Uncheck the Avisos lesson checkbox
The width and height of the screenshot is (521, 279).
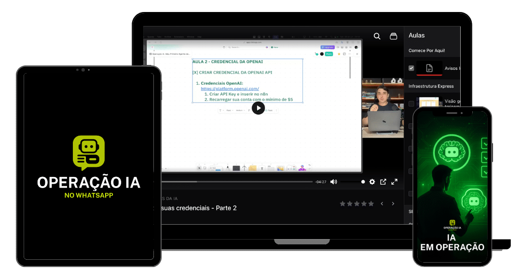click(411, 68)
